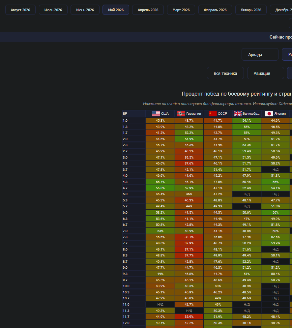Click the USA flag icon in header
The width and height of the screenshot is (292, 328).
pyautogui.click(x=156, y=114)
